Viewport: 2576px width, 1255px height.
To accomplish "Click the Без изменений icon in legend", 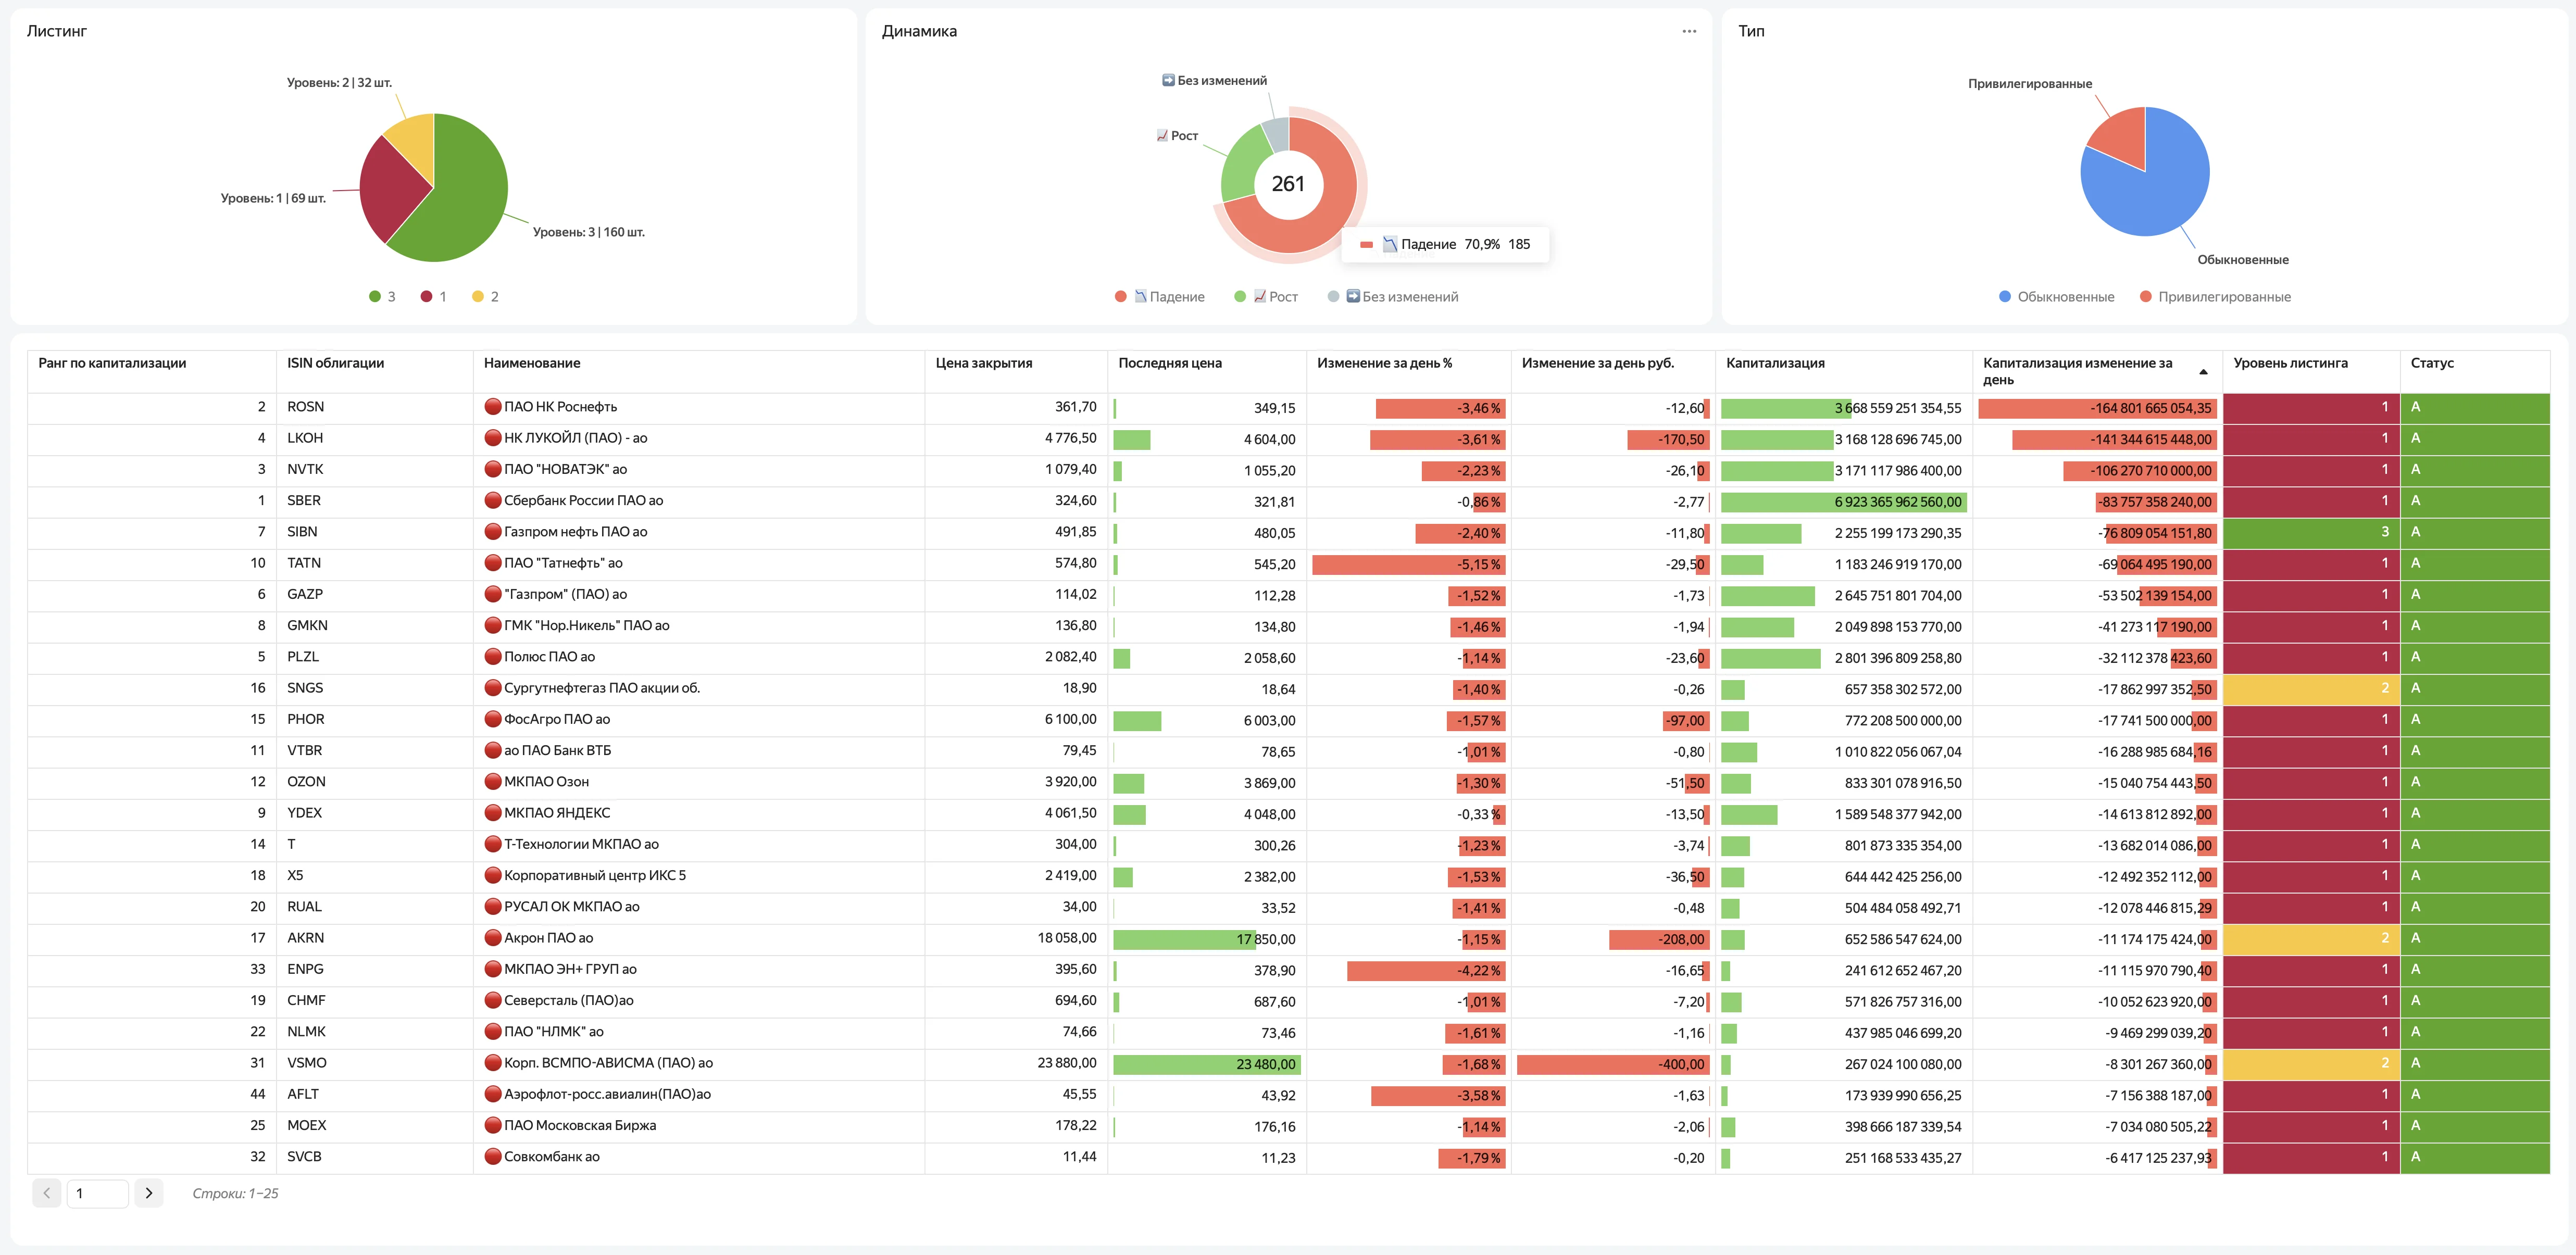I will [x=1353, y=297].
